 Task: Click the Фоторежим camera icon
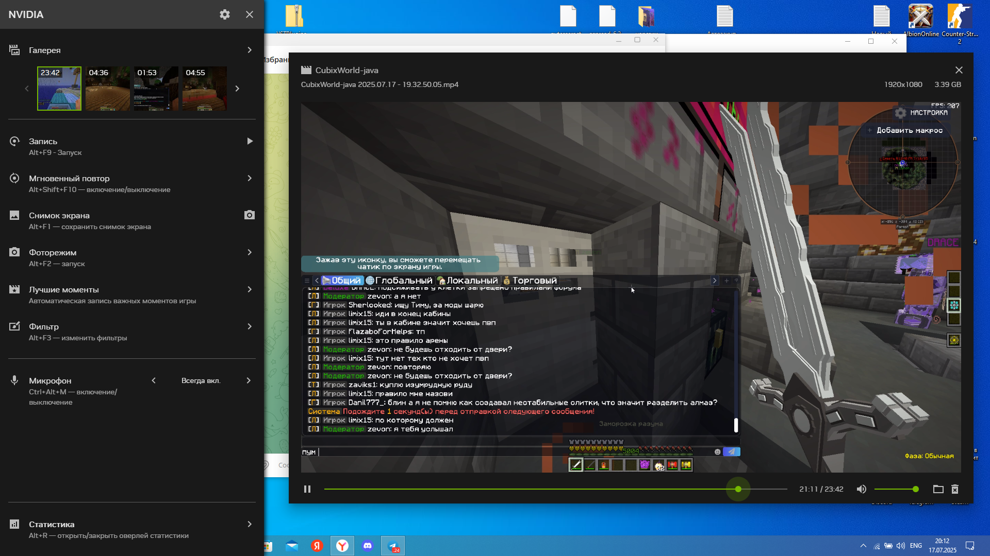click(x=14, y=252)
